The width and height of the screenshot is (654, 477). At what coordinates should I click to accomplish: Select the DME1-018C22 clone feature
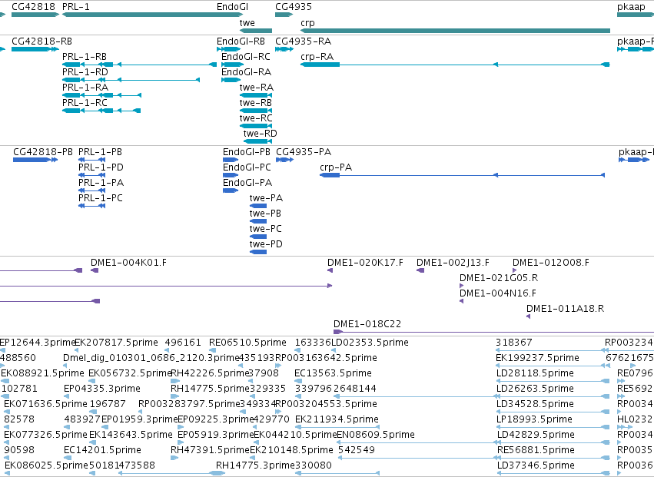pyautogui.click(x=494, y=332)
